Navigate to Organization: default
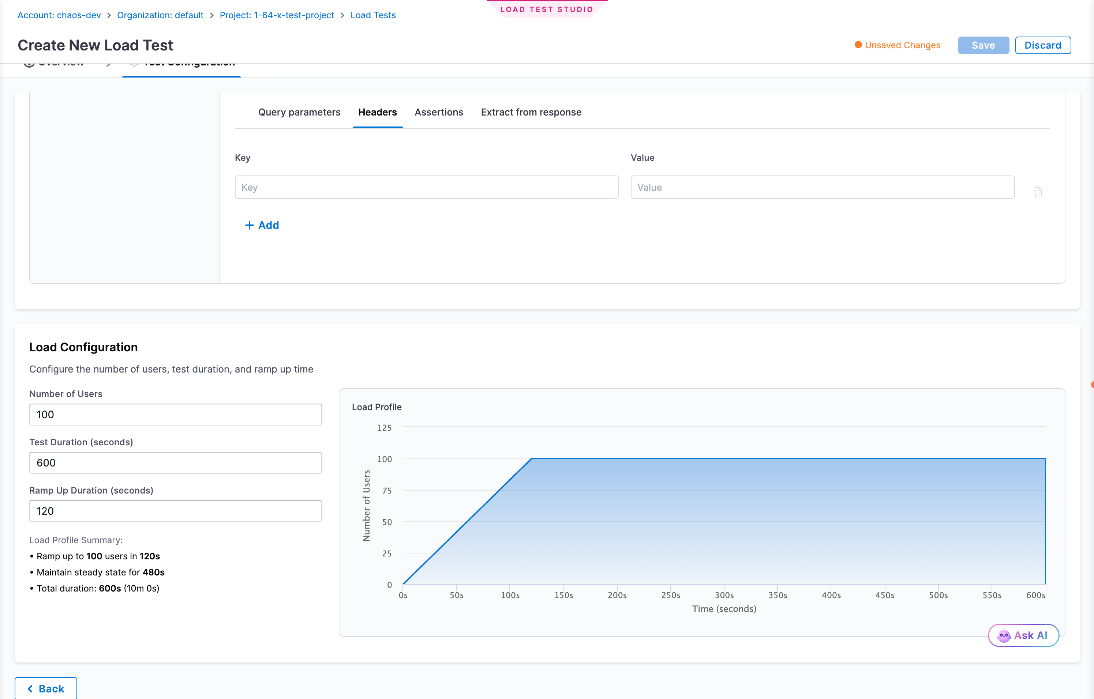 [160, 15]
